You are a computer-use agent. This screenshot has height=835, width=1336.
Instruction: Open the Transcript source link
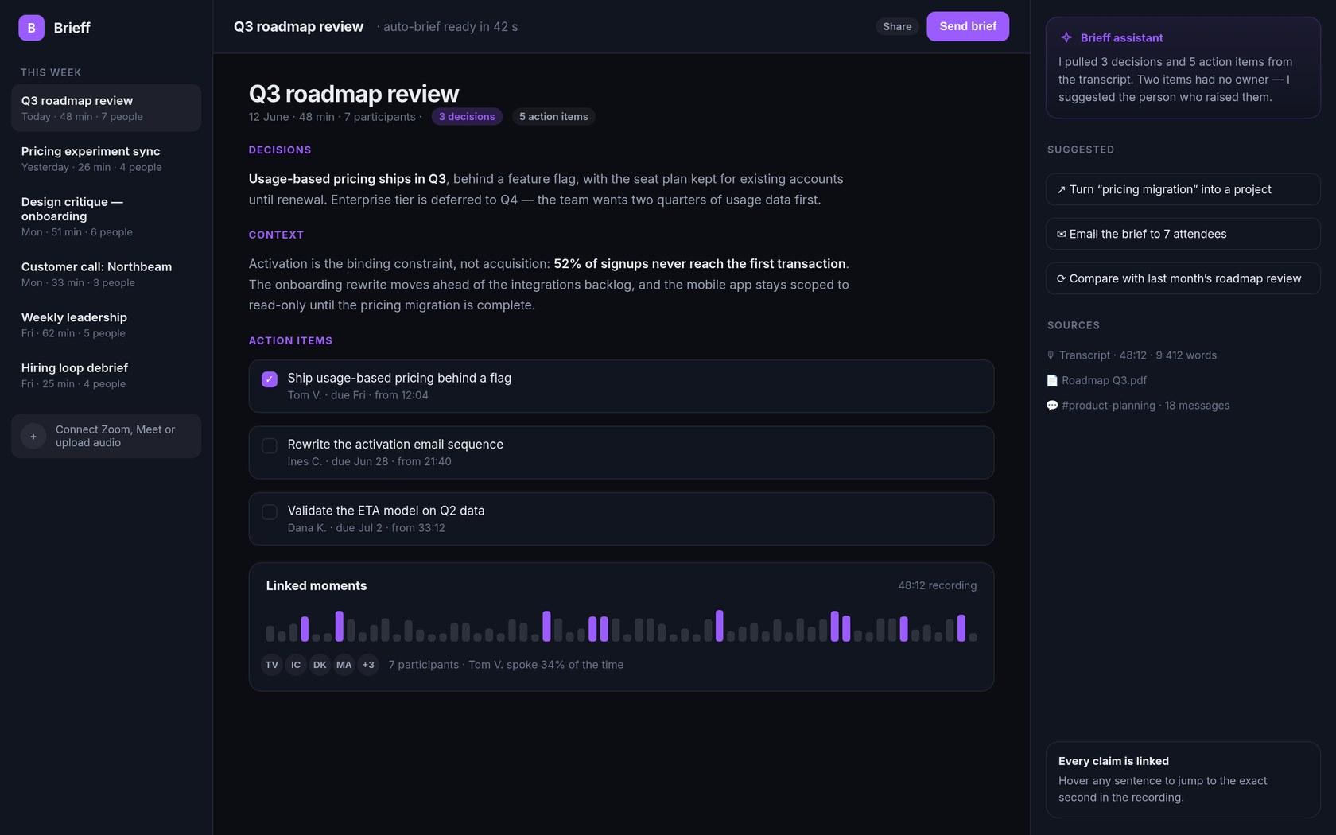coord(1132,355)
